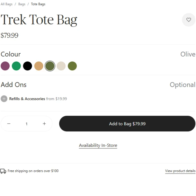The height and width of the screenshot is (196, 196).
Task: Choose the bright green colour swatch
Action: coord(16,66)
